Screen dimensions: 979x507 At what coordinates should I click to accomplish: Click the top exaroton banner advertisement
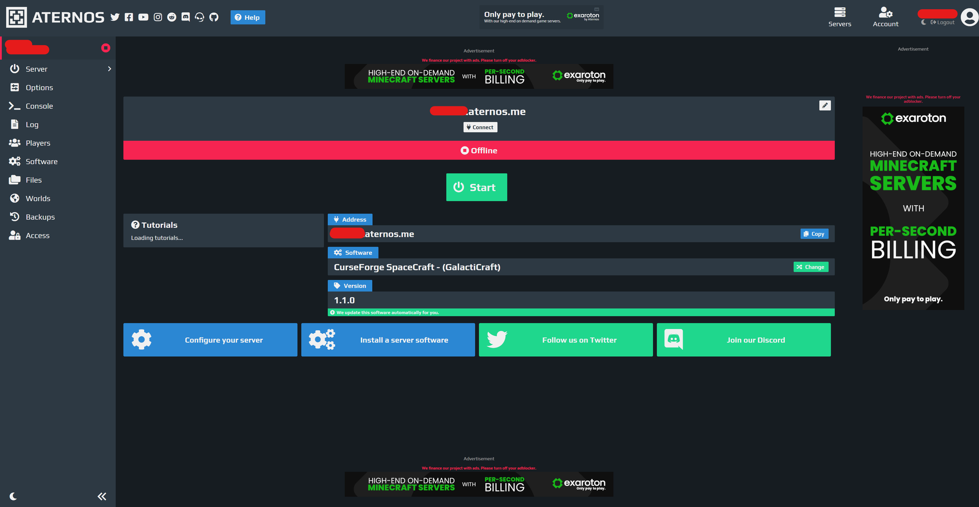pos(479,76)
